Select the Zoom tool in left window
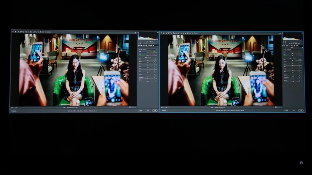This screenshot has width=312, height=175. [13, 32]
